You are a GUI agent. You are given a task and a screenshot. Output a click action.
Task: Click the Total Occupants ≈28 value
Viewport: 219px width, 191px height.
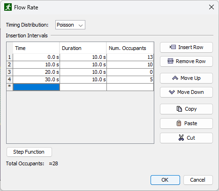pos(53,163)
